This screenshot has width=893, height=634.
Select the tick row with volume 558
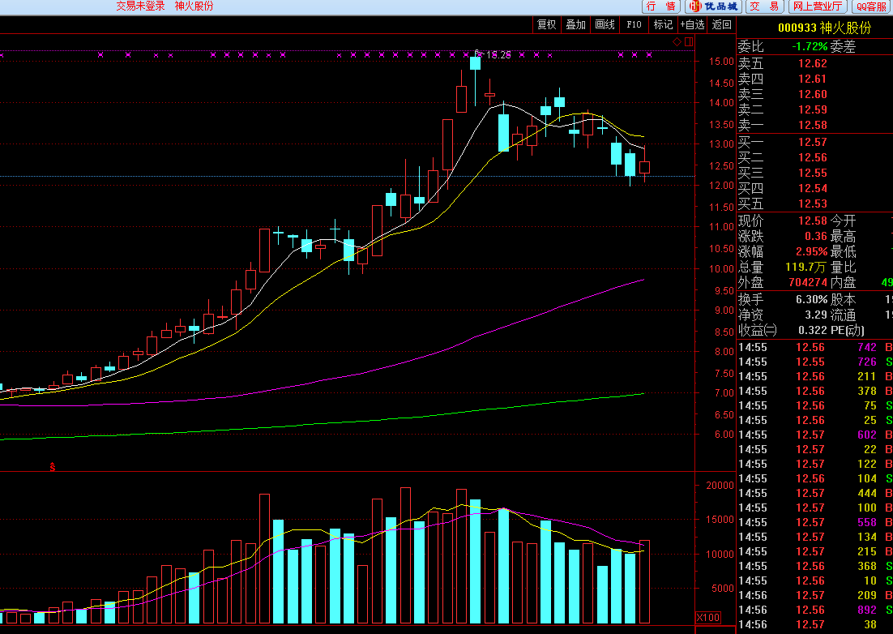815,522
